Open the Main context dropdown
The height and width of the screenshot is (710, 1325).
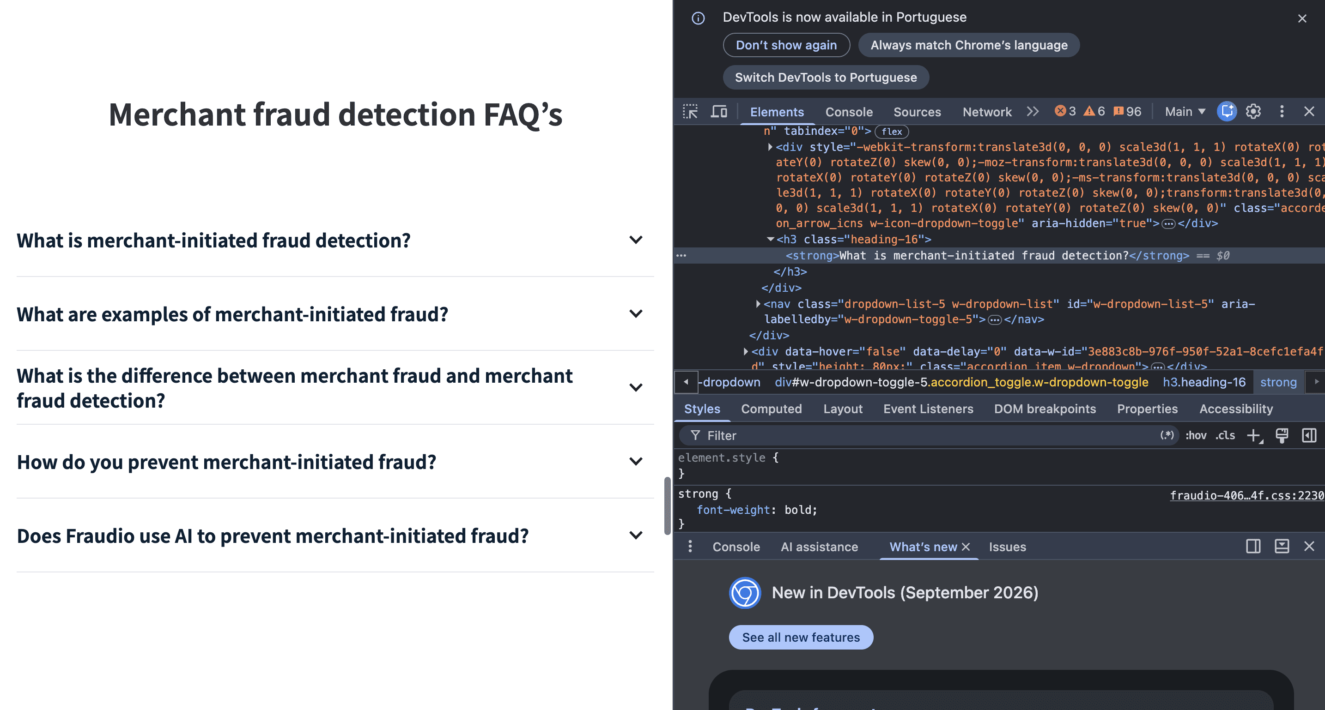[x=1185, y=112]
